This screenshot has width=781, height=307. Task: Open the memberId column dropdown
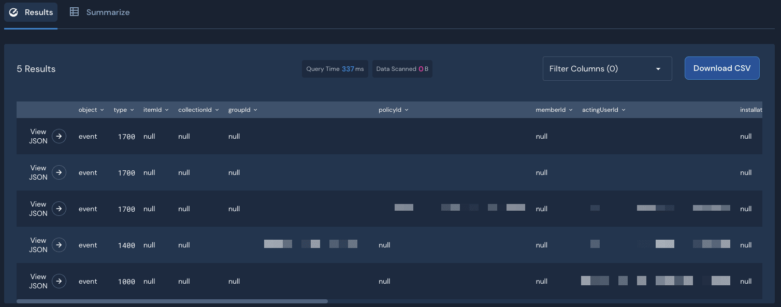(x=570, y=109)
